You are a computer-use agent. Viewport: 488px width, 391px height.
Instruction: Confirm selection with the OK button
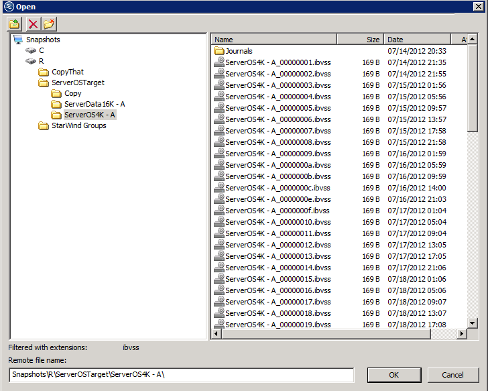(x=394, y=375)
